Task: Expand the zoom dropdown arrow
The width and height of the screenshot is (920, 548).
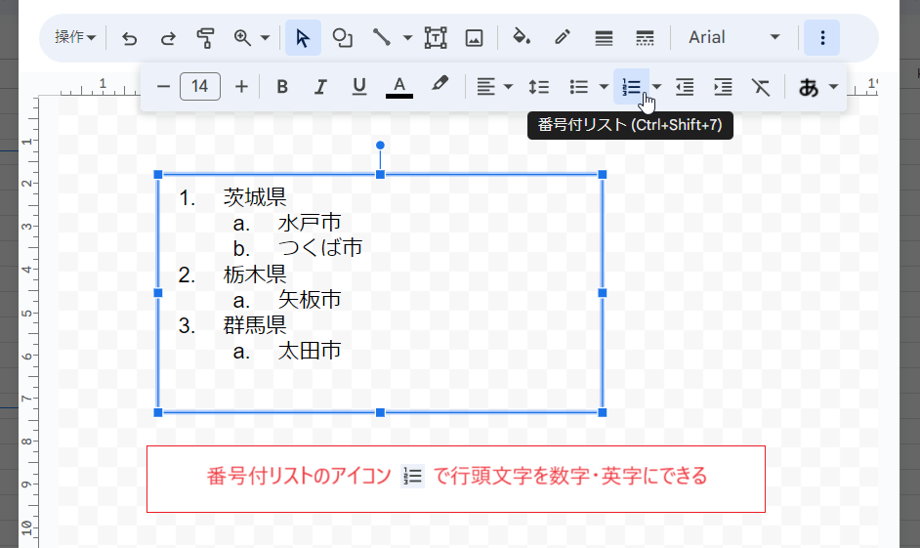Action: click(266, 38)
